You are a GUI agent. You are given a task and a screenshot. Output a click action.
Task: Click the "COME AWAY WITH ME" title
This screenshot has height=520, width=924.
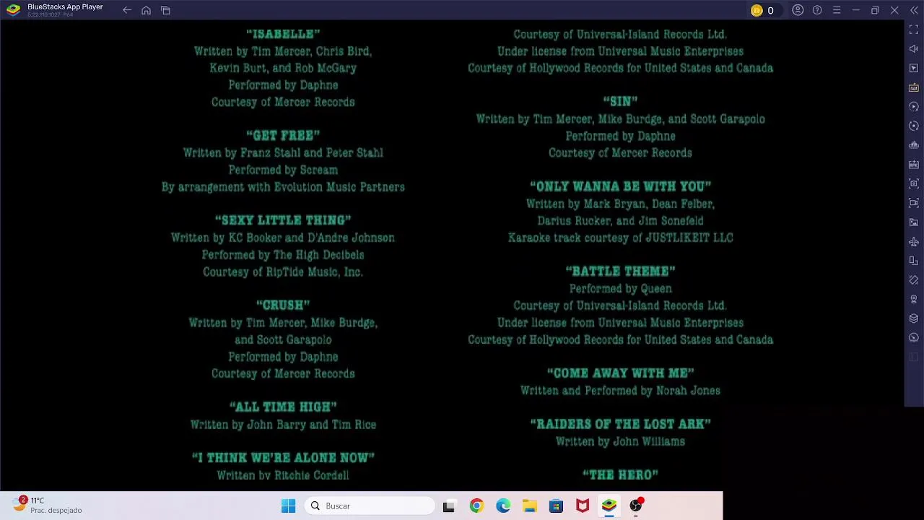(x=620, y=373)
